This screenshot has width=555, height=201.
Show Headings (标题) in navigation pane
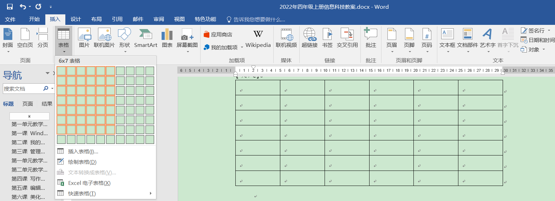(x=8, y=104)
